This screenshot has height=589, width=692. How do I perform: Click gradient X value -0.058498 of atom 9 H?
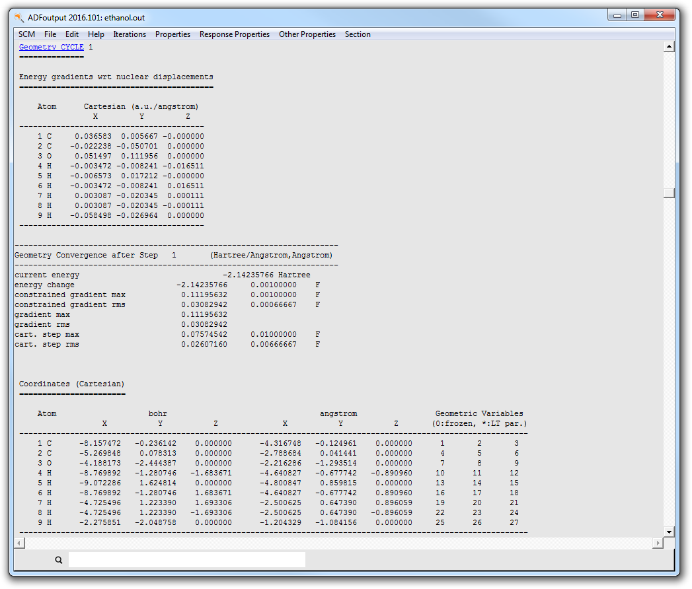pos(91,215)
